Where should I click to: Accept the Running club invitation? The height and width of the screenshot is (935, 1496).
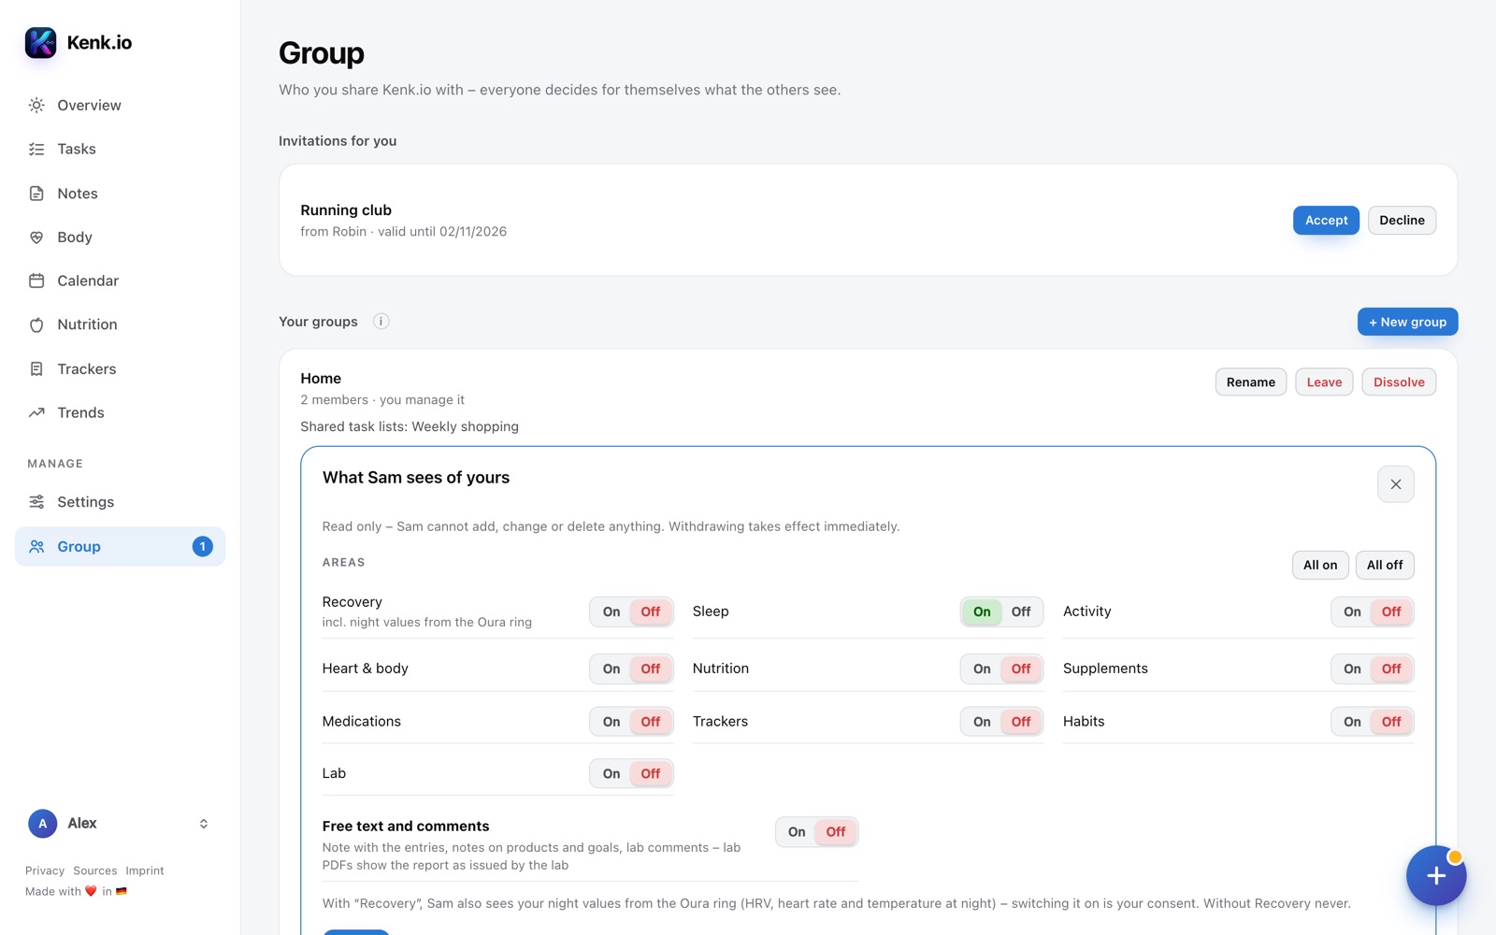[x=1326, y=220]
